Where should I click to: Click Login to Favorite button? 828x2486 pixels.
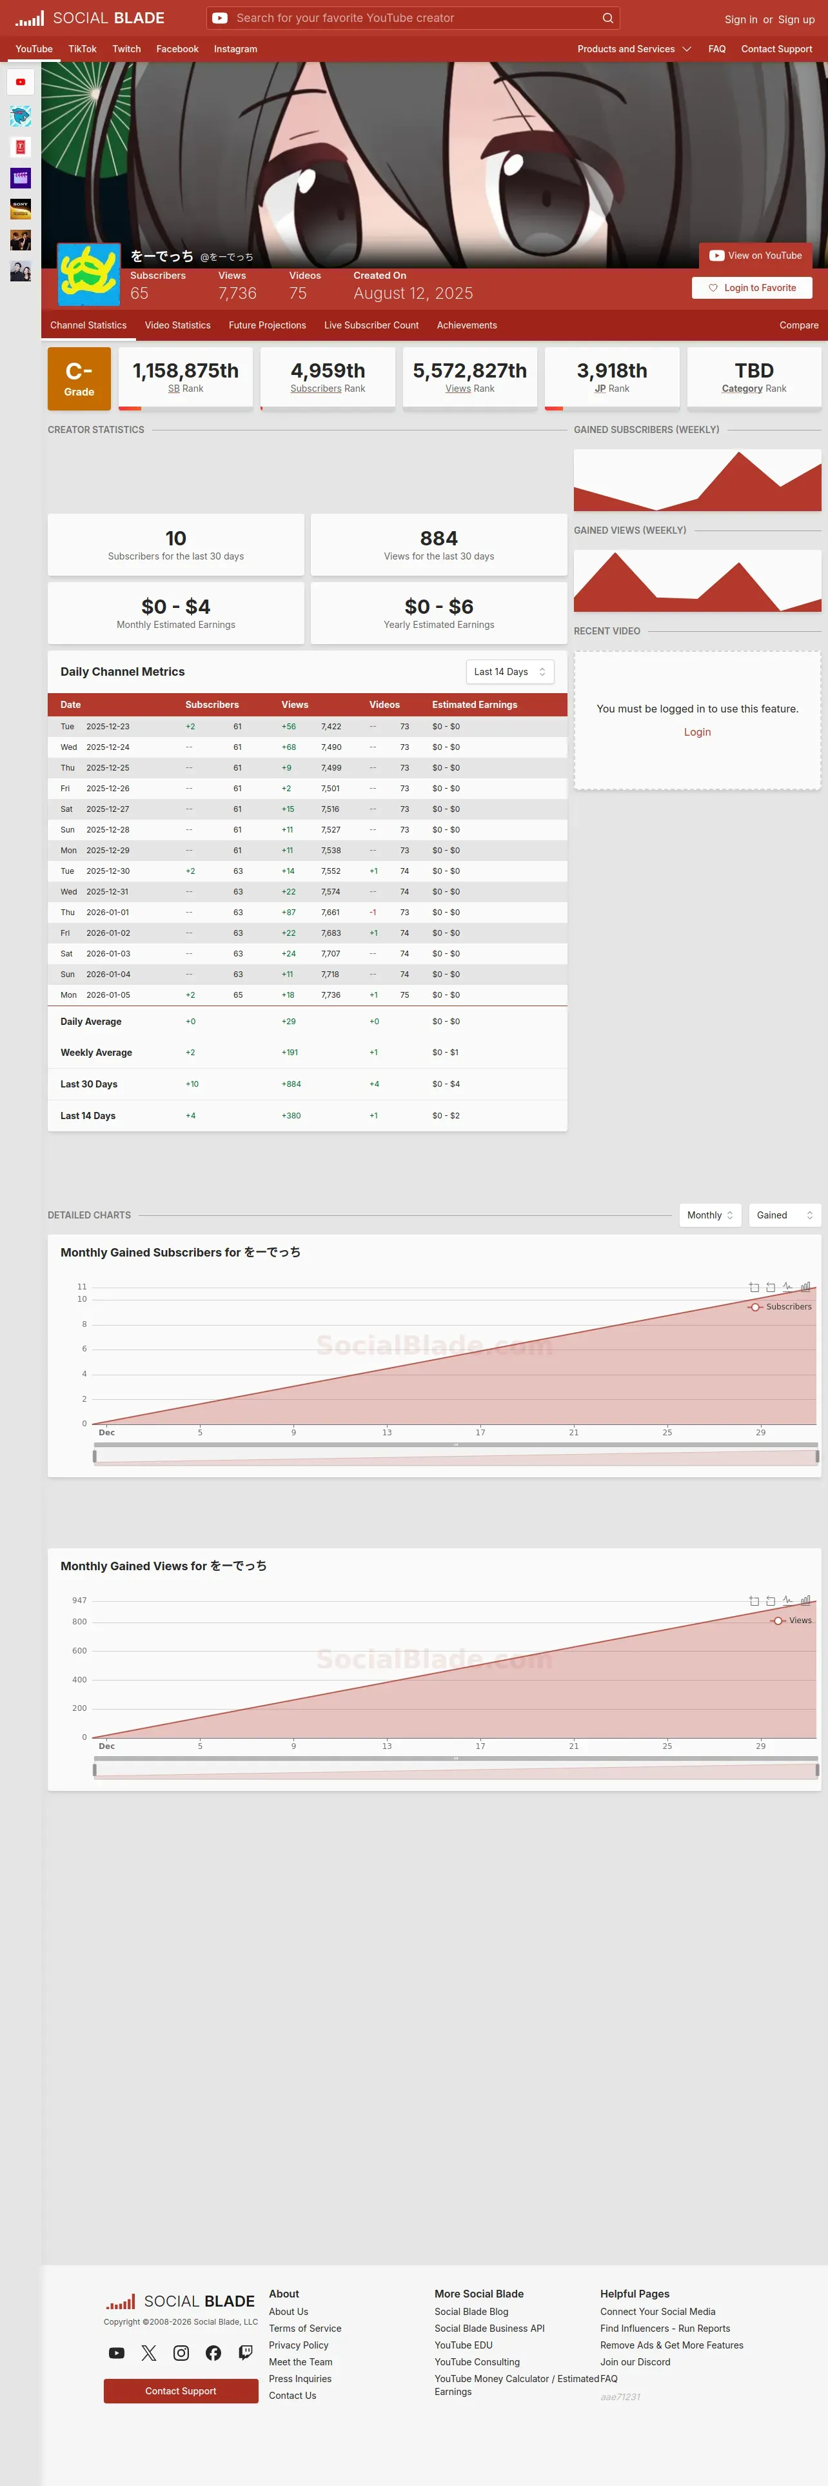[x=752, y=288]
